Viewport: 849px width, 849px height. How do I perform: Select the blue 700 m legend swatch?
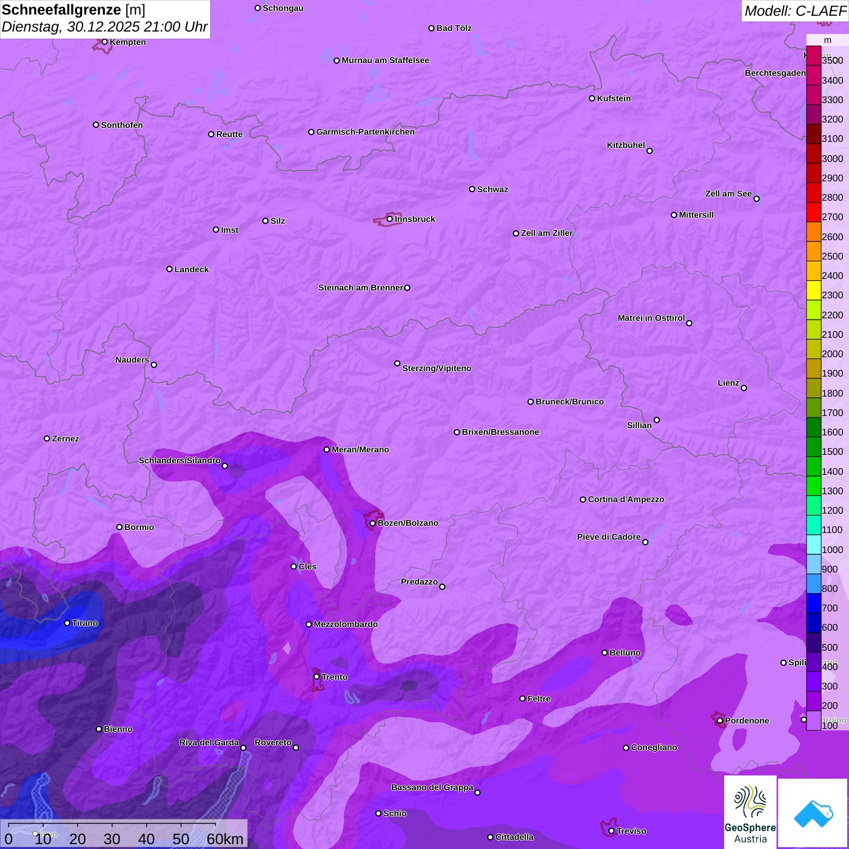[x=814, y=603]
